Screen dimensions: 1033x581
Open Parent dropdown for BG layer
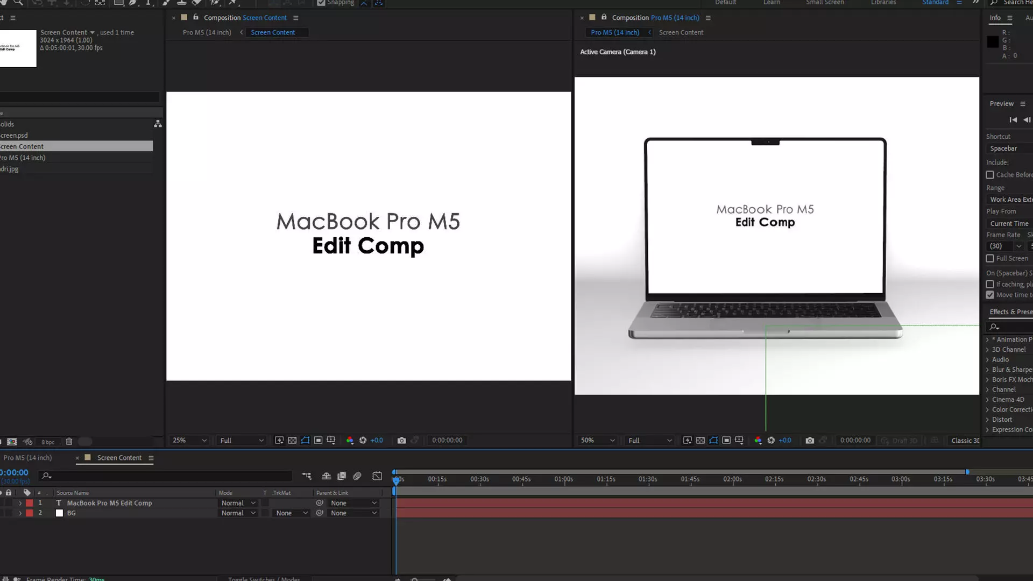coord(353,513)
